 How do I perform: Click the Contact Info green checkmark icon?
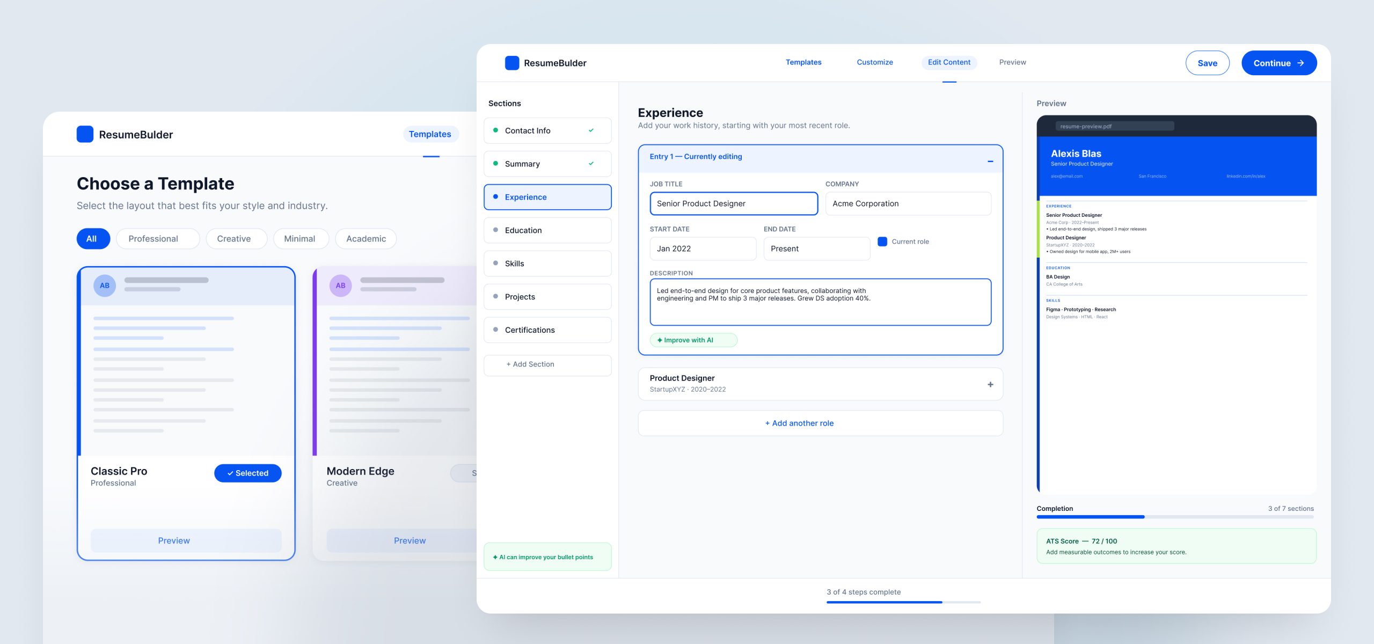coord(591,130)
